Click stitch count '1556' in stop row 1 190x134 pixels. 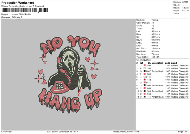[149, 65]
